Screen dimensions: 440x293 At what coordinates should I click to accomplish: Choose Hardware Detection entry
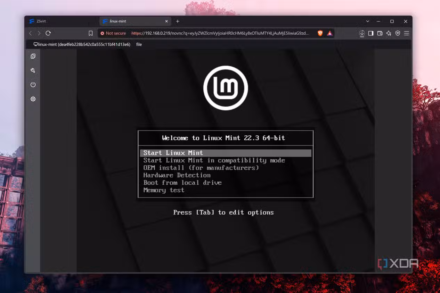(x=177, y=175)
